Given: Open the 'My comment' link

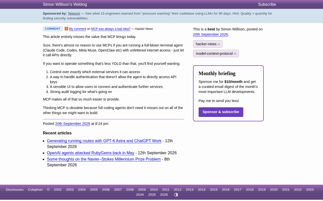Looking at the screenshot, I should click(x=77, y=29).
